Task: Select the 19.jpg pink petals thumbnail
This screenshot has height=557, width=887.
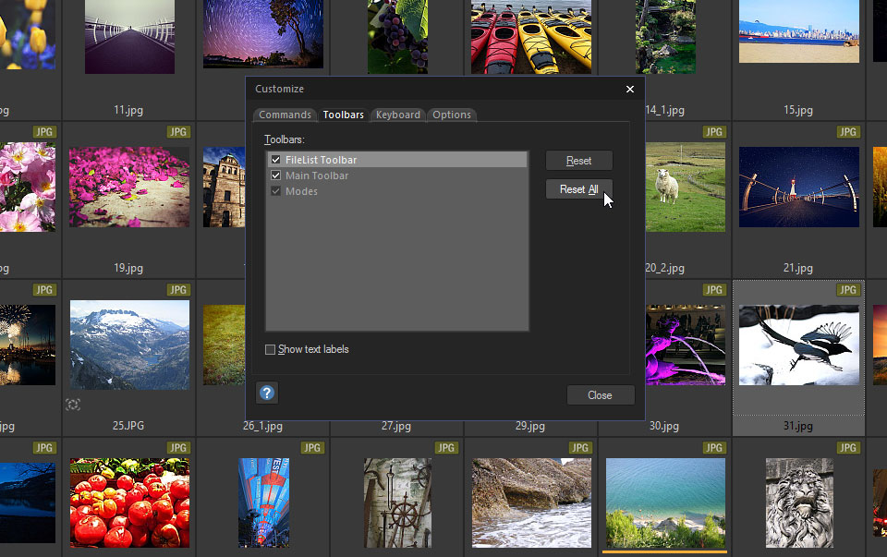Action: click(x=129, y=188)
